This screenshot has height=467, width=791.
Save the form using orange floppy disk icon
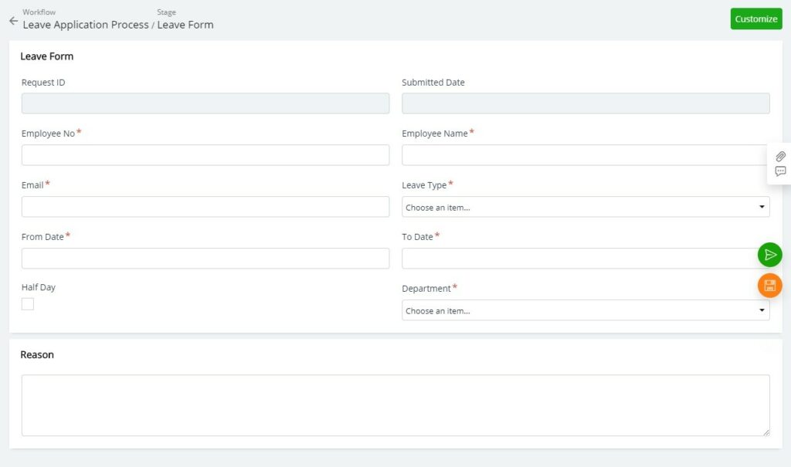click(x=769, y=286)
